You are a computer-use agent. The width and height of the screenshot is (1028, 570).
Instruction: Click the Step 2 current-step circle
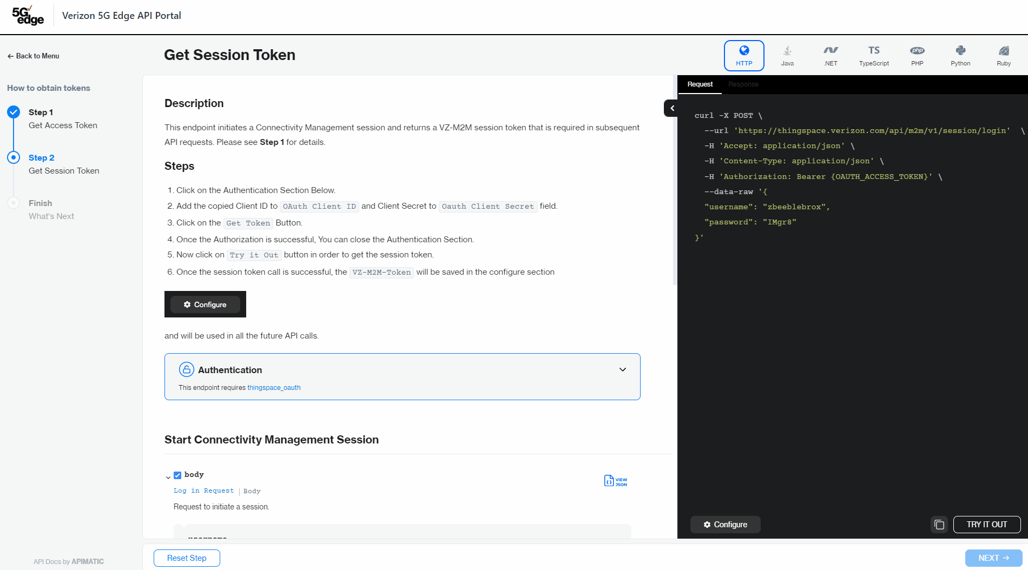coord(14,157)
